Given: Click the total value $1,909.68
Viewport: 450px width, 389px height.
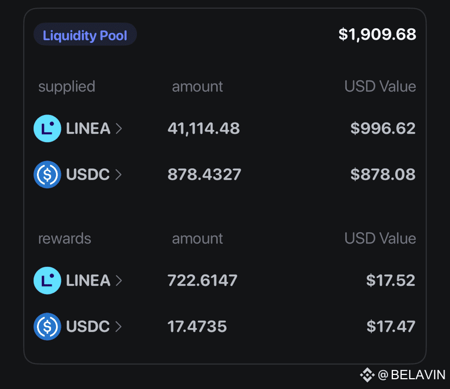Looking at the screenshot, I should (x=377, y=34).
